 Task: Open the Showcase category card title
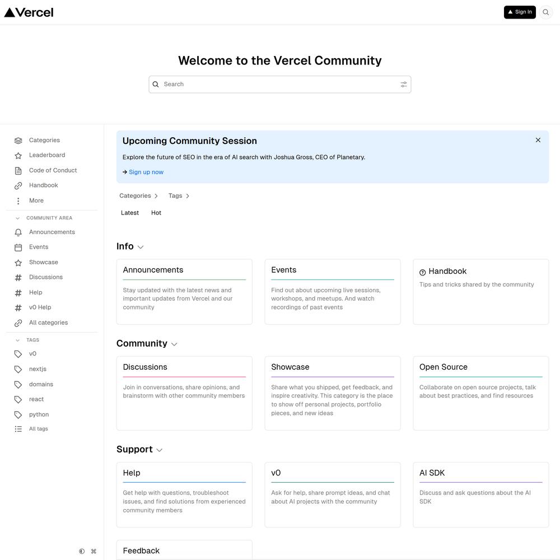point(290,367)
